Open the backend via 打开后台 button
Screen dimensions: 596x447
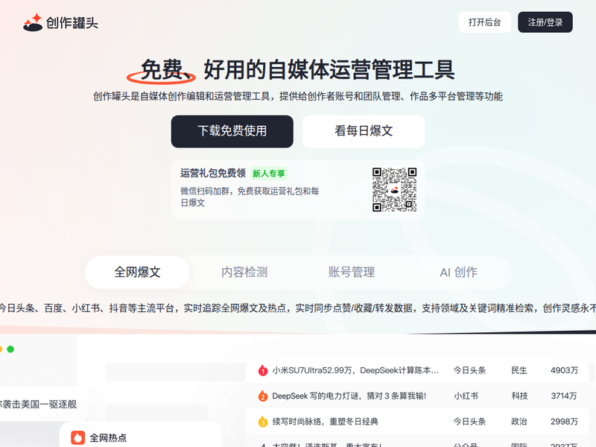[485, 22]
